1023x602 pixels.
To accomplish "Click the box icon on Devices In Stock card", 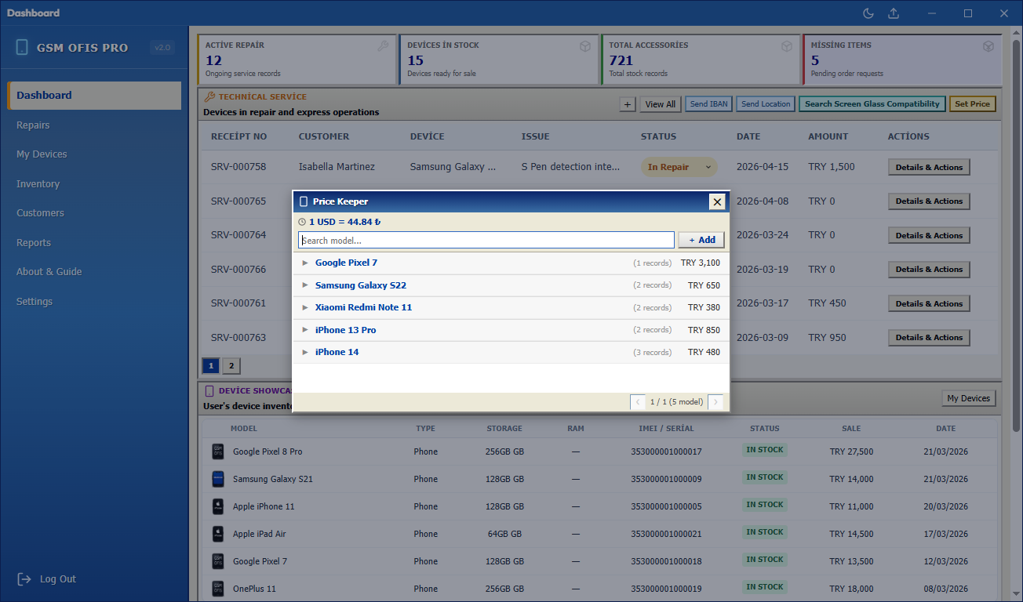I will (x=584, y=46).
